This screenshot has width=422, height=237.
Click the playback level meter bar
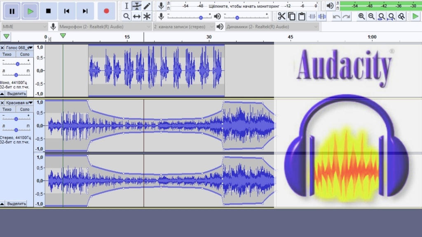point(381,6)
